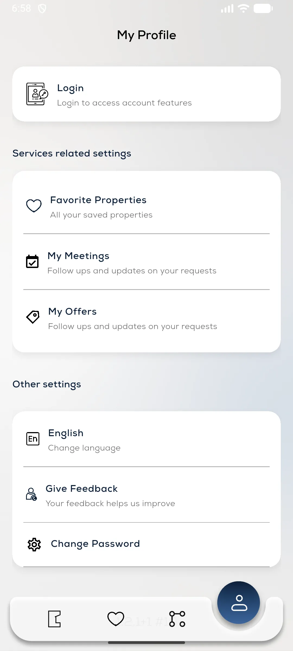Open the profile tab in bottom bar
This screenshot has height=651, width=293.
pos(239,603)
